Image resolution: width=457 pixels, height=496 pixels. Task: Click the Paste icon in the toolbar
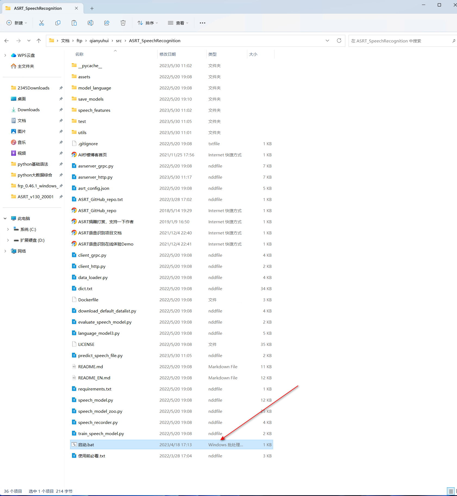(74, 23)
